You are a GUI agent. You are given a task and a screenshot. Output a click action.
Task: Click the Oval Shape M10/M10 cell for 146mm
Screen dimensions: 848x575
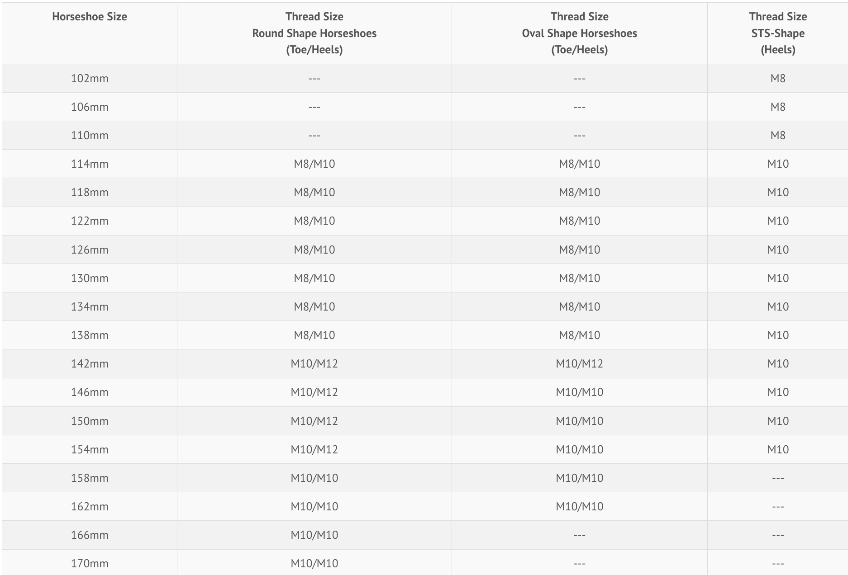pyautogui.click(x=579, y=392)
